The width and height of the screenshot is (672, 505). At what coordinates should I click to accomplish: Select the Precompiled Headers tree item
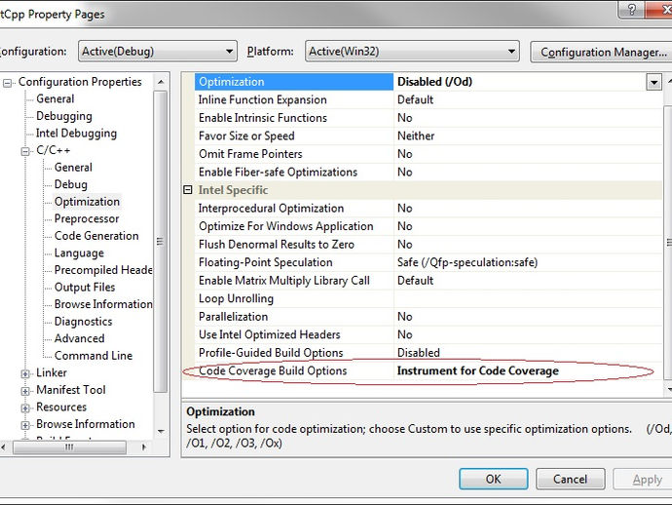pos(103,270)
